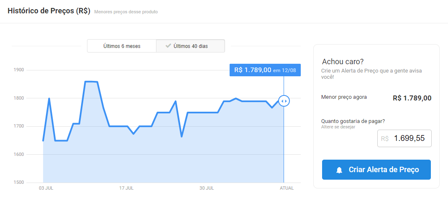Click the Menores preços desse produto subtitle
This screenshot has height=203, width=448.
tap(126, 12)
